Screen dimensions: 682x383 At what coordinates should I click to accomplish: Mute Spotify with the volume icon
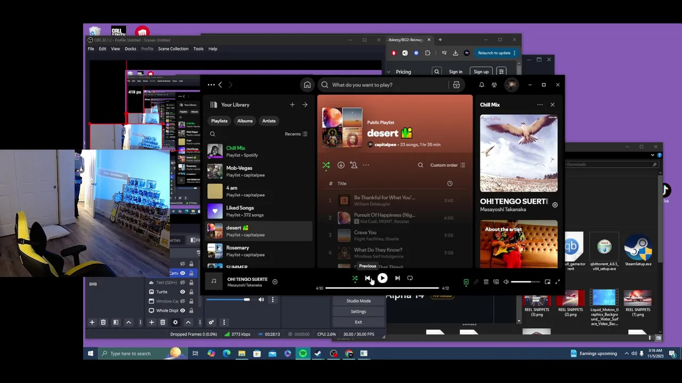coord(506,282)
